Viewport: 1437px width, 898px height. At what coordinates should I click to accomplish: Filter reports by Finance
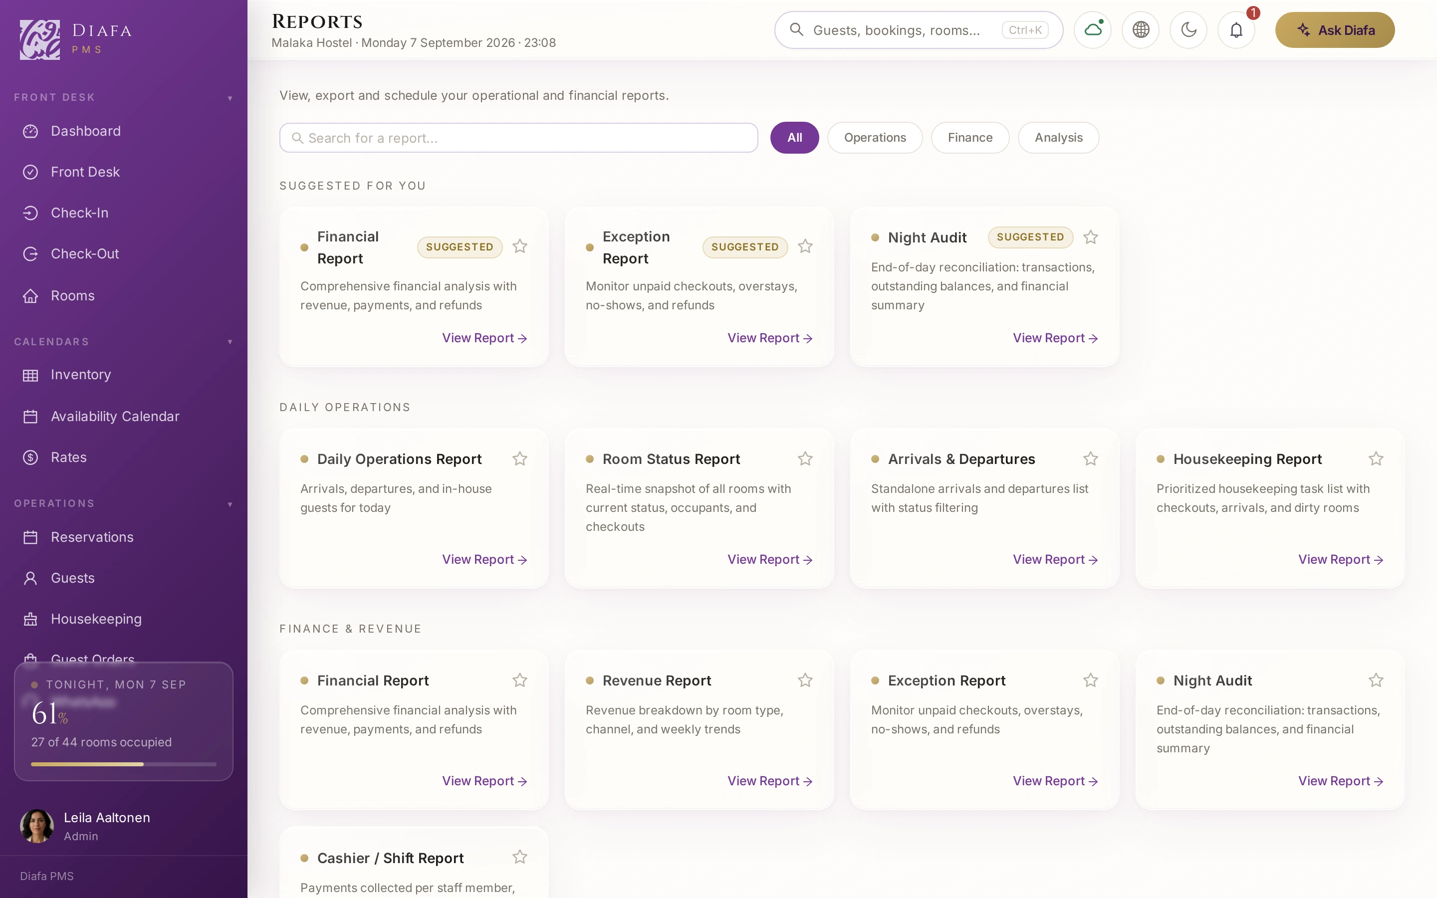pyautogui.click(x=969, y=138)
